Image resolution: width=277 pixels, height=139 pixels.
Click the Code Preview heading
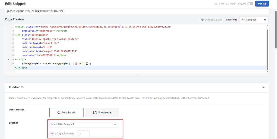click(x=15, y=19)
